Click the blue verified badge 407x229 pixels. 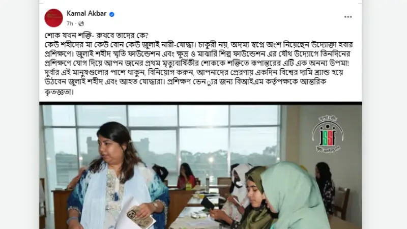click(112, 14)
